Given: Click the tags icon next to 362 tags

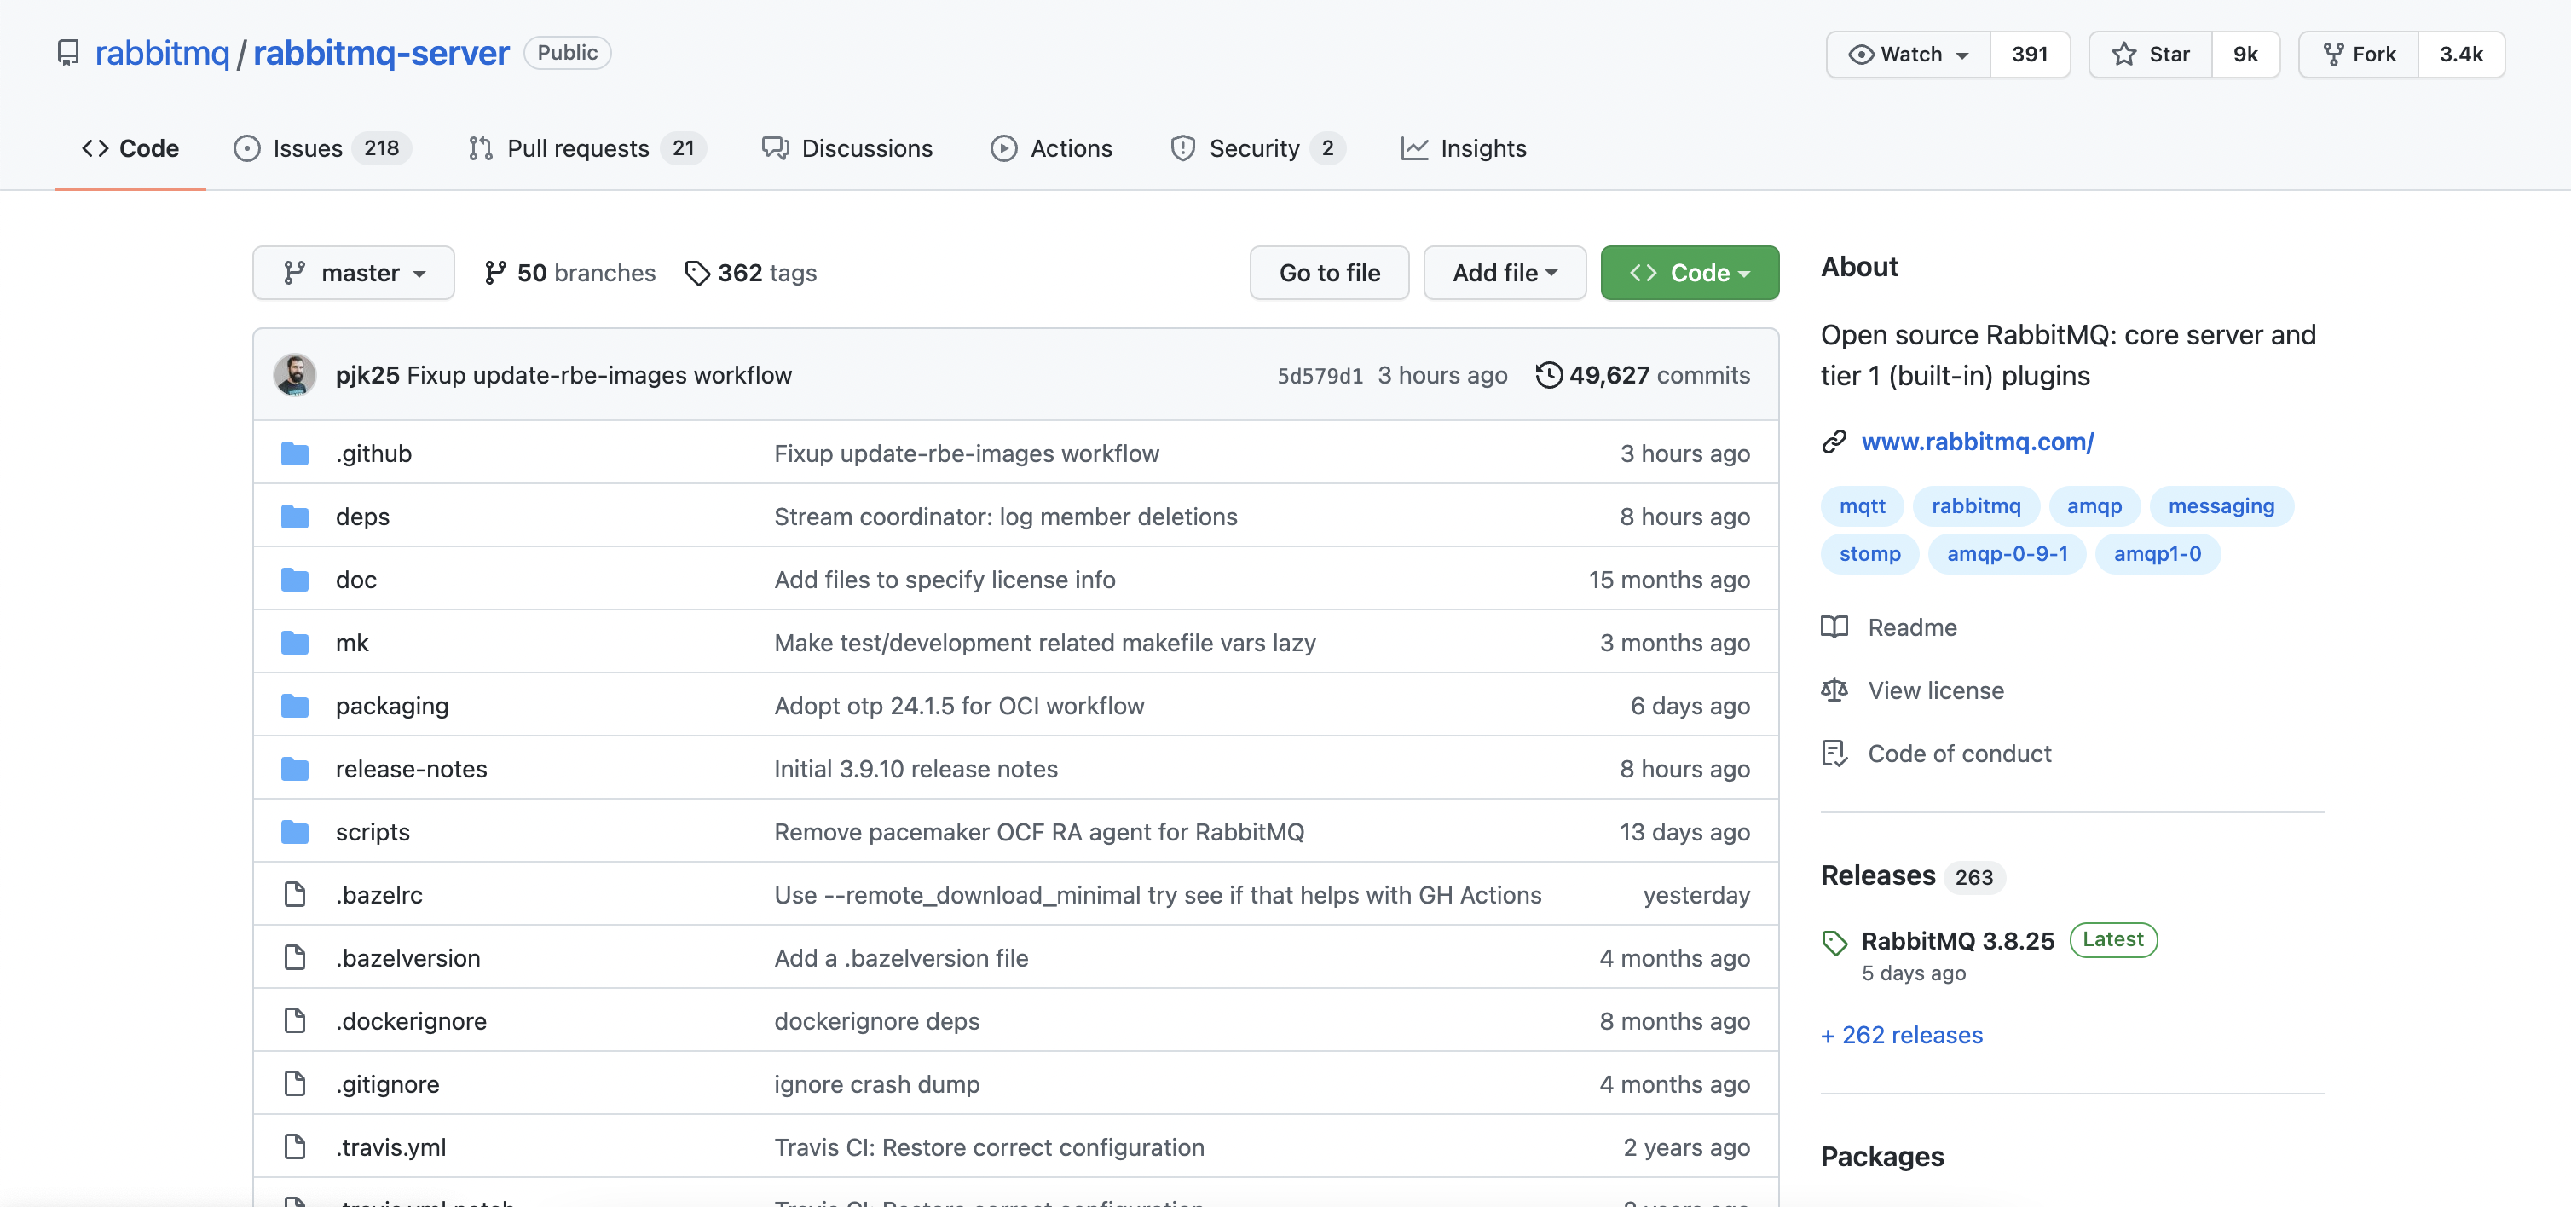Looking at the screenshot, I should 696,273.
